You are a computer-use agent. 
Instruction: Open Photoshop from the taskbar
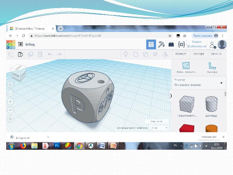pyautogui.click(x=57, y=146)
